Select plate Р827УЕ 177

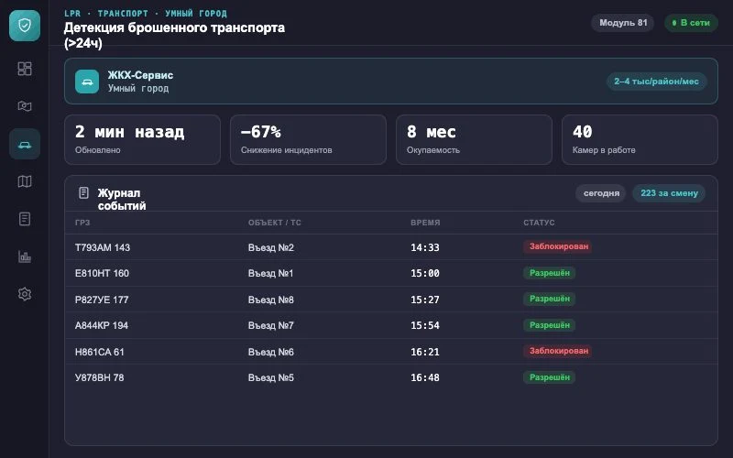pyautogui.click(x=102, y=300)
